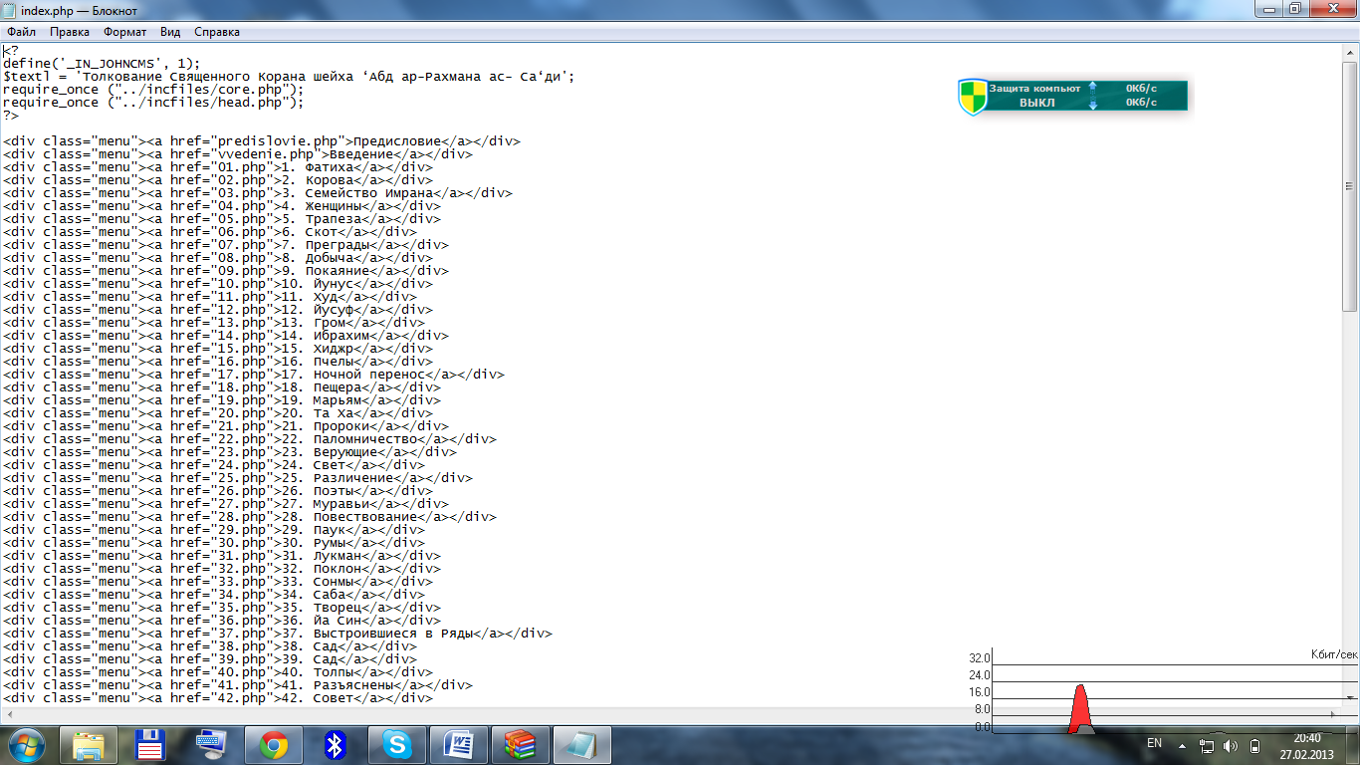Image resolution: width=1360 pixels, height=767 pixels.
Task: Click the vertical scrollbar up arrow
Action: coord(1350,52)
